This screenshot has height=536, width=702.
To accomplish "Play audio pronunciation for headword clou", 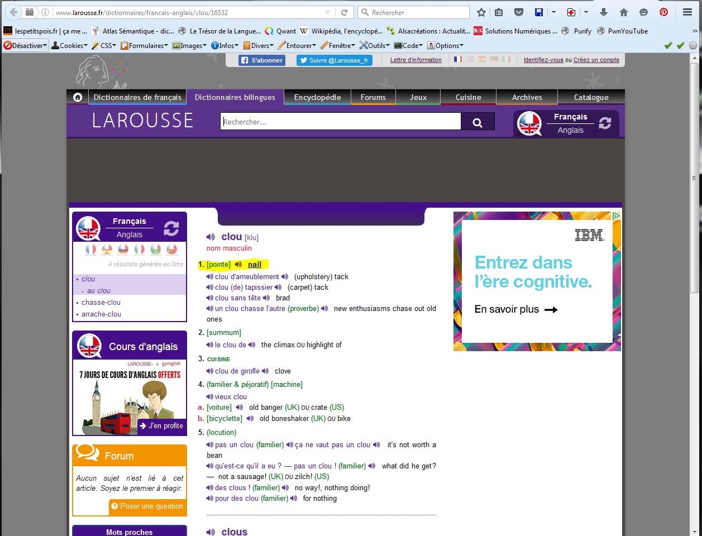I will [x=211, y=237].
